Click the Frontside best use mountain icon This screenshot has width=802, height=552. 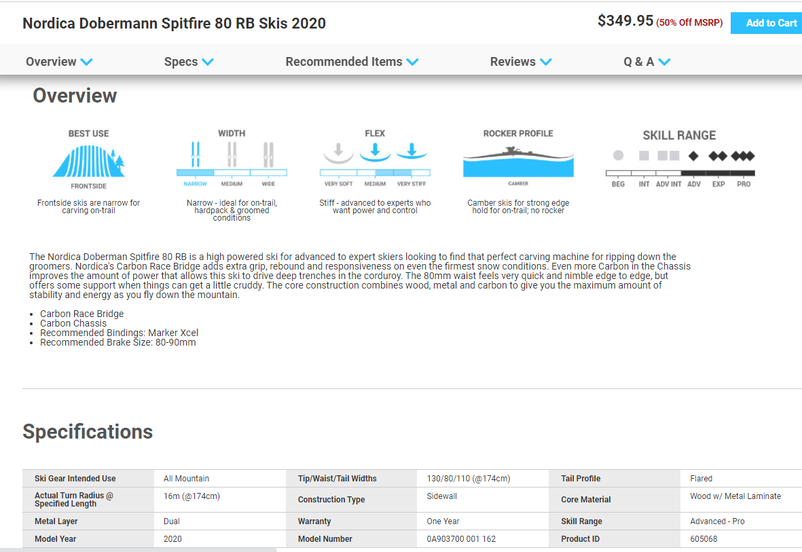[x=88, y=161]
